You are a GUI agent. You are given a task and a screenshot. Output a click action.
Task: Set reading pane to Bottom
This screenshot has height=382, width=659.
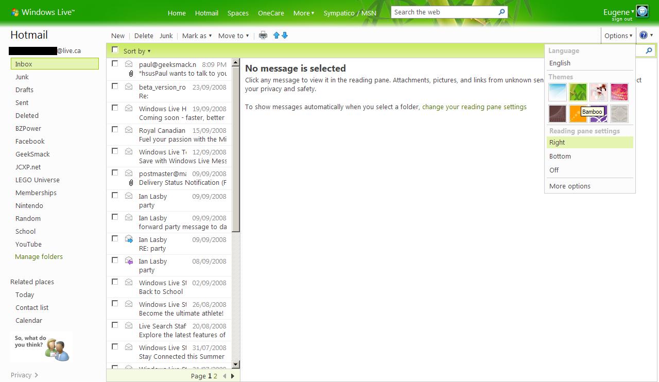(x=590, y=157)
